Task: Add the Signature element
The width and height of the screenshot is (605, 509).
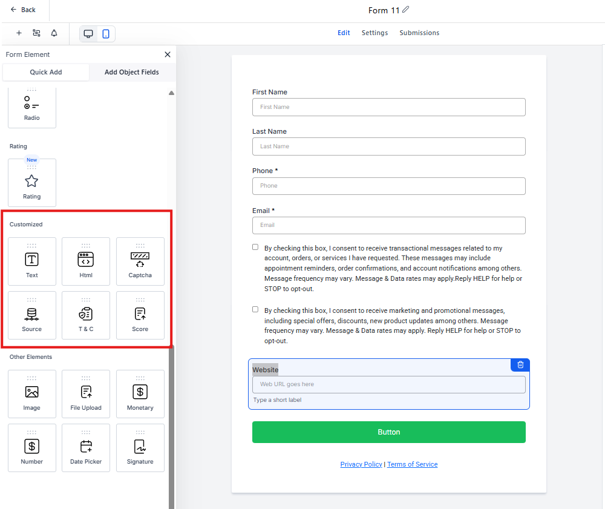Action: [140, 448]
